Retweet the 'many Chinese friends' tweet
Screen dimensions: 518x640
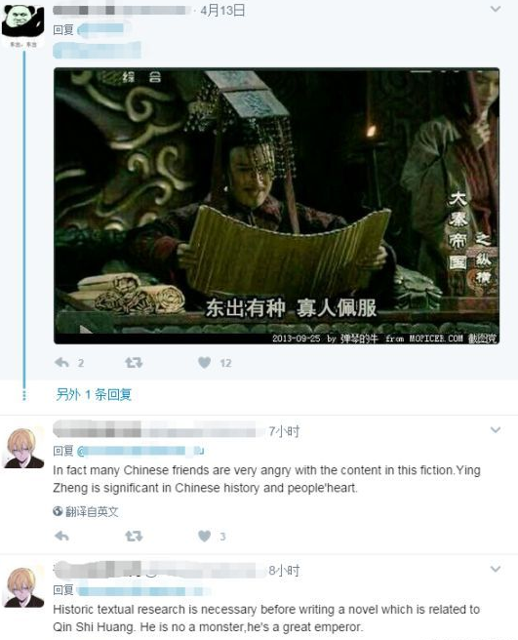click(134, 536)
